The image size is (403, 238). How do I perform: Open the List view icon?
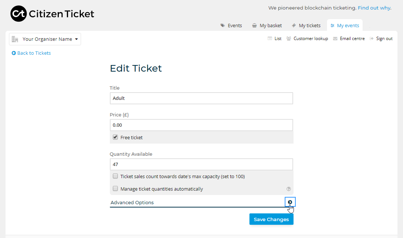[x=269, y=38]
